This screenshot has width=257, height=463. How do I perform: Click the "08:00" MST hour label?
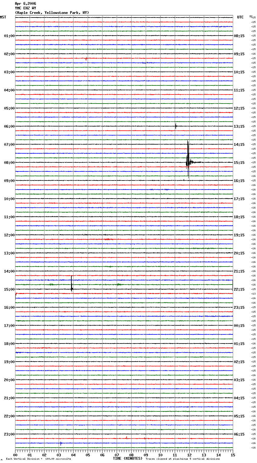(x=9, y=163)
